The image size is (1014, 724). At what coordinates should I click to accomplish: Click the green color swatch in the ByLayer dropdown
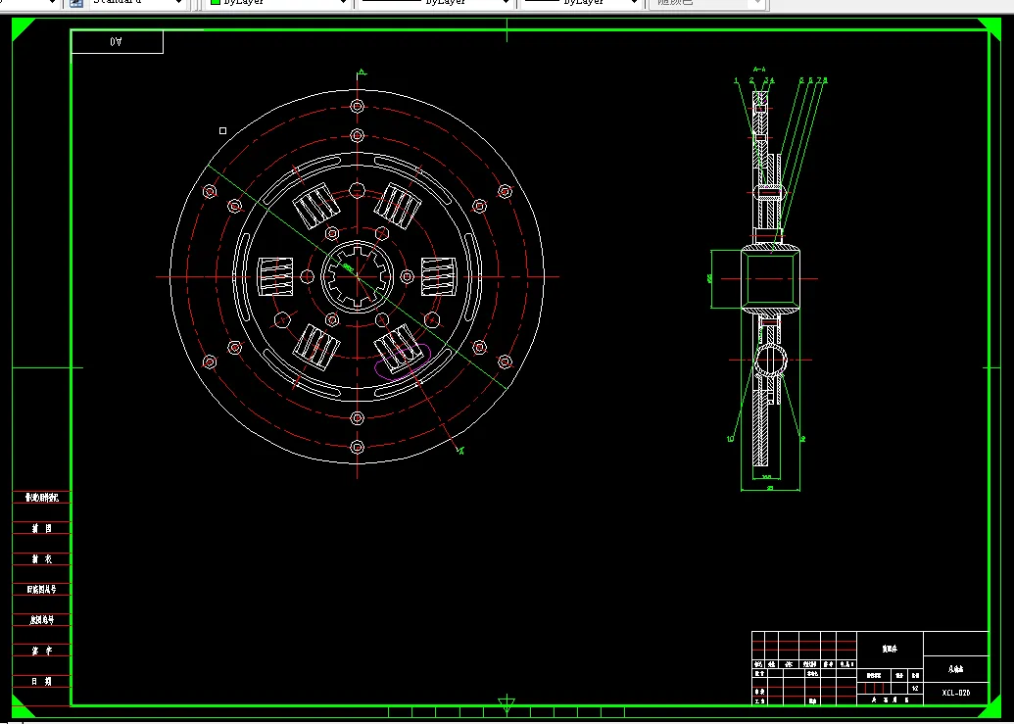216,3
